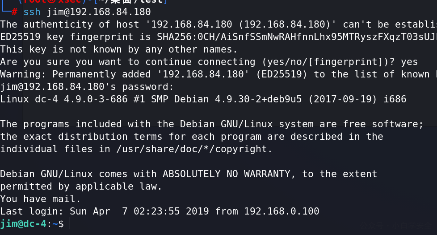Click the 'You have mail.' message
Image resolution: width=437 pixels, height=235 pixels.
tap(40, 199)
